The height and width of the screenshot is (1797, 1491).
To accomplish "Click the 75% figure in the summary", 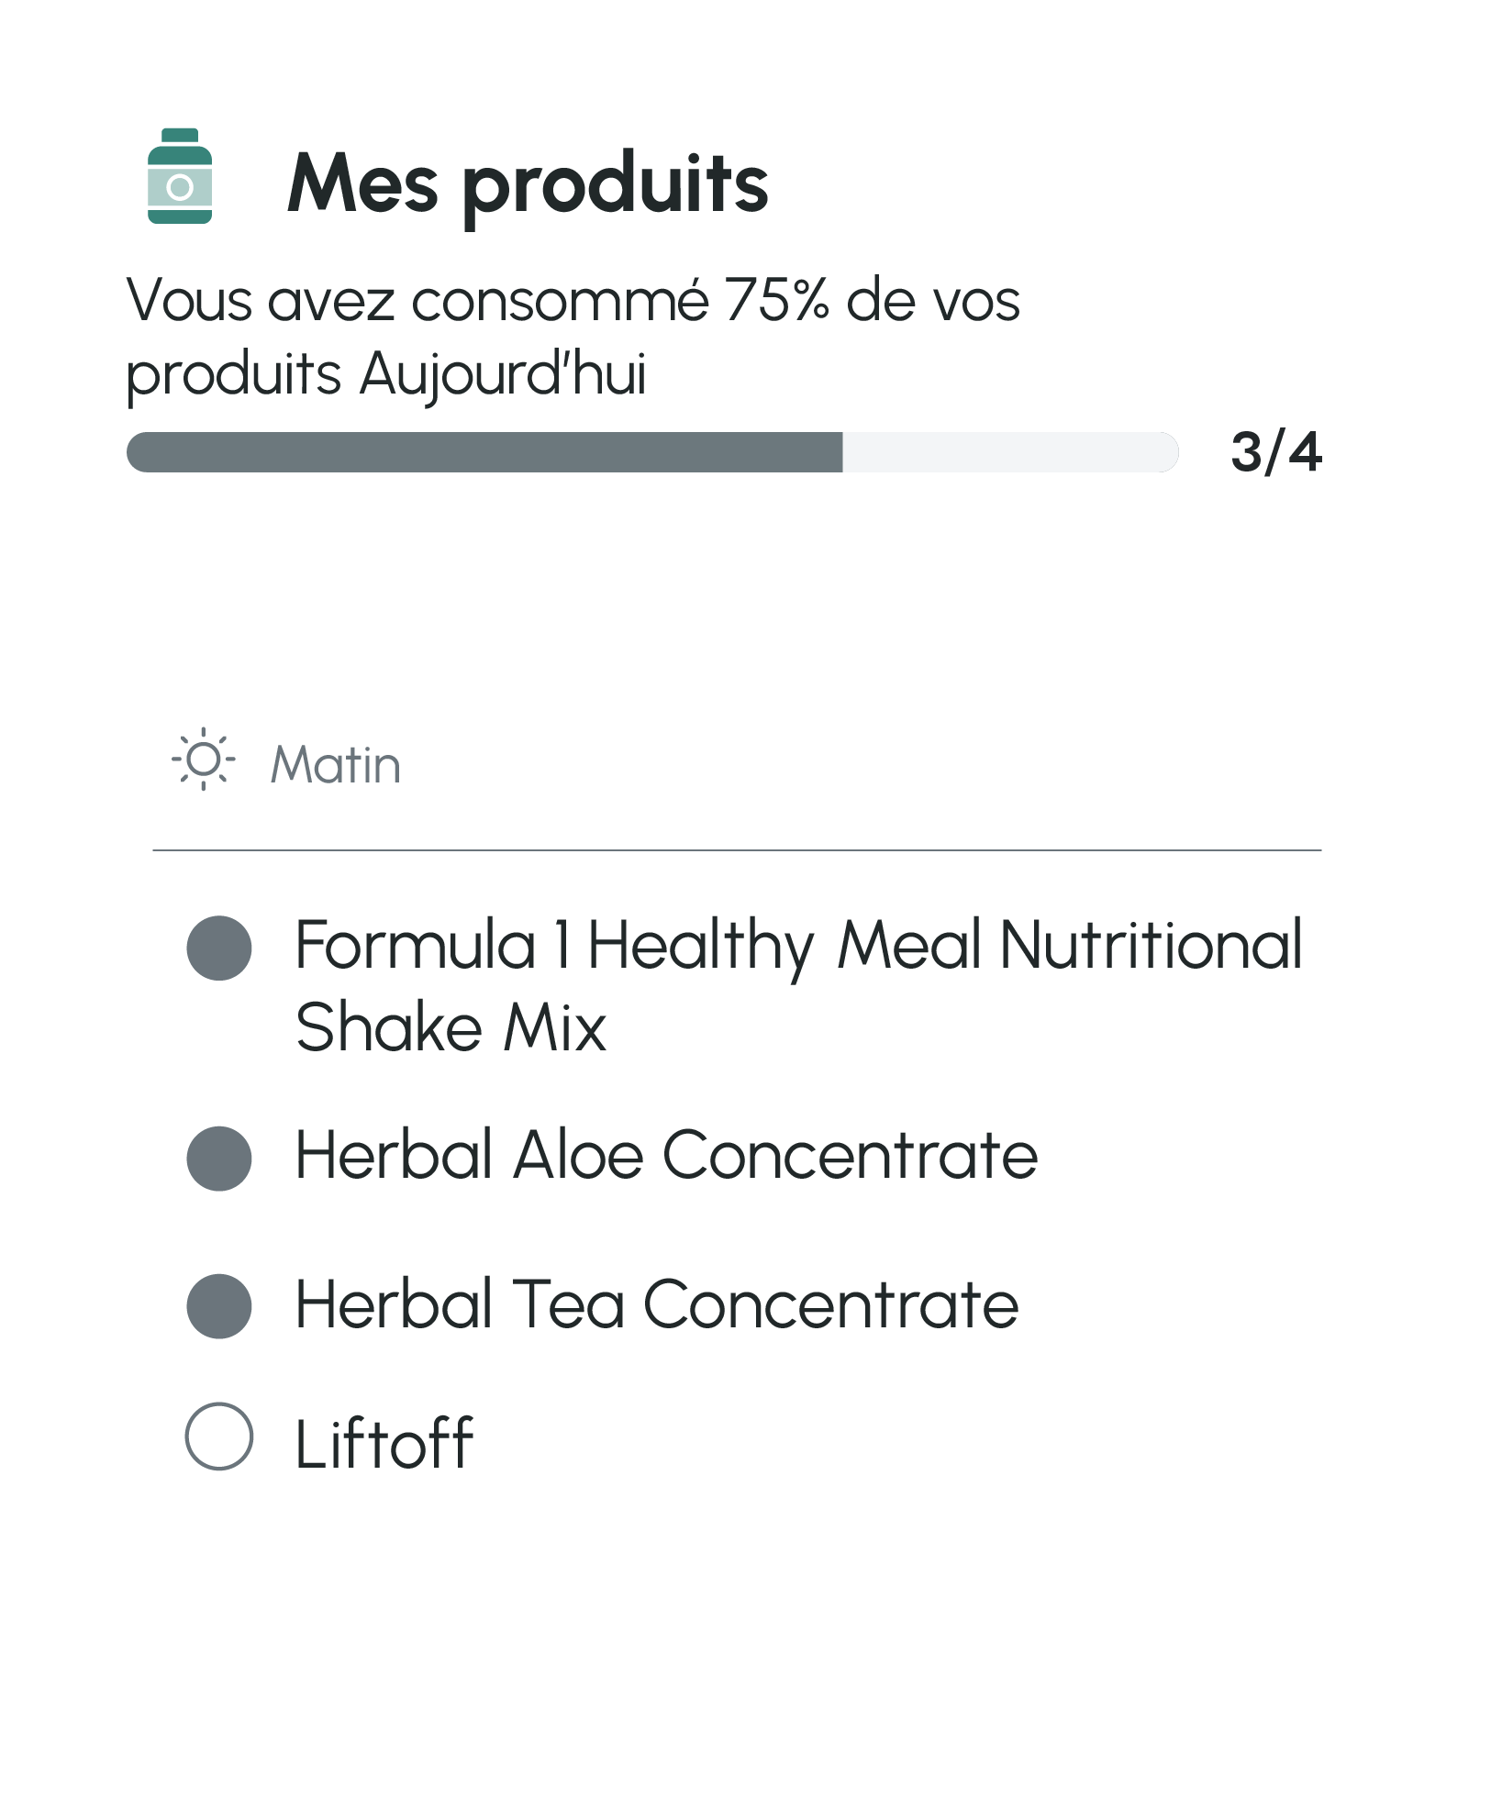I will click(776, 300).
